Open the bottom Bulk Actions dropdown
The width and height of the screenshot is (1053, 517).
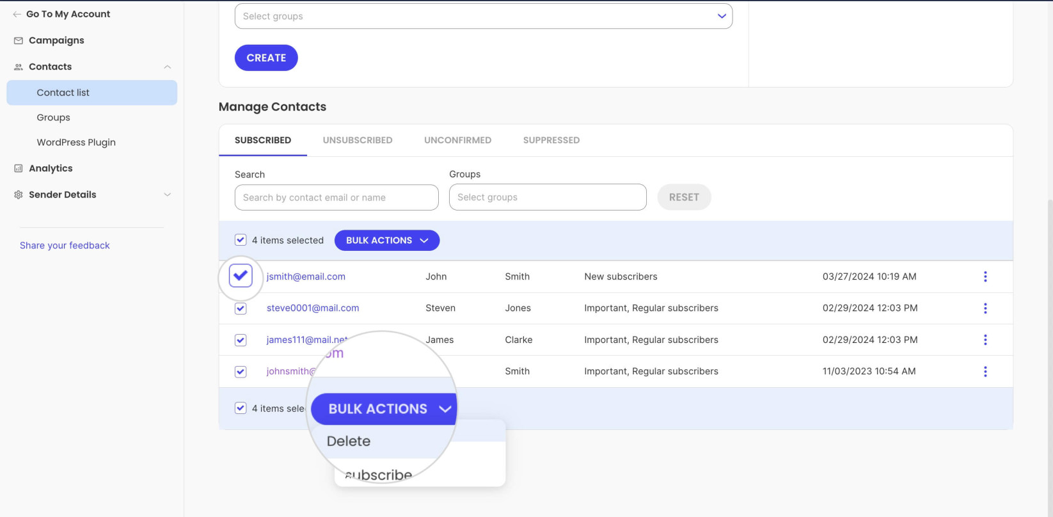pos(384,409)
